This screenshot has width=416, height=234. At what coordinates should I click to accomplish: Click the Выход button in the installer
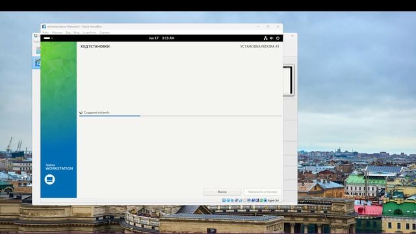tap(222, 192)
